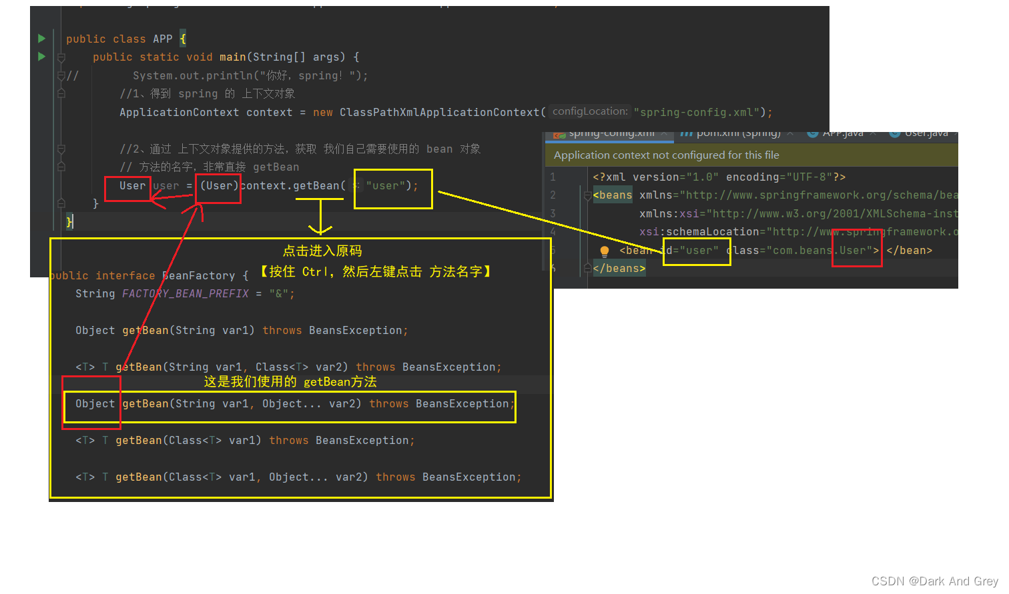The width and height of the screenshot is (1009, 594).
Task: Click line number 3 in XML gutter
Action: point(553,213)
